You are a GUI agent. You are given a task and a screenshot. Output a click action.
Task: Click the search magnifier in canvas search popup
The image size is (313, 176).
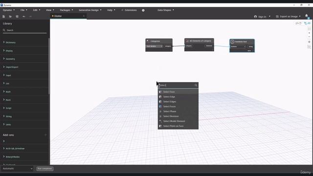tap(196, 85)
